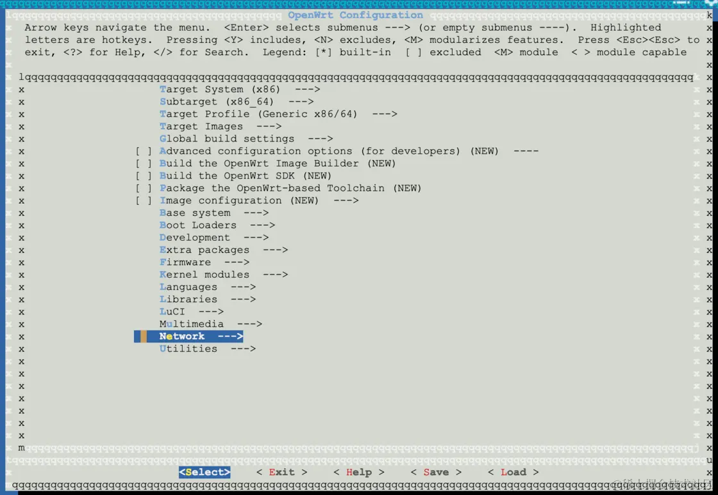Open Global build settings submenu

246,138
